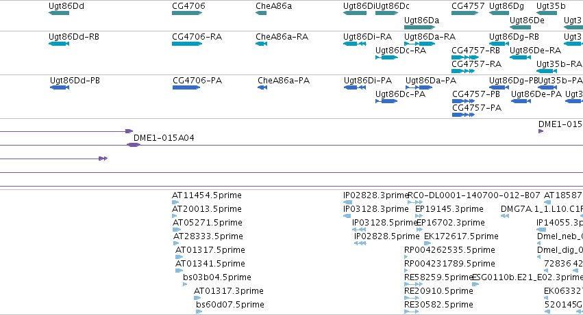
Task: Select the IP03128.5prime EST label
Action: [384, 223]
